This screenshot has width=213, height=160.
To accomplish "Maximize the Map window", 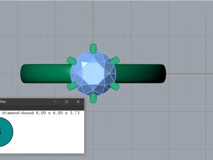I will [x=67, y=102].
